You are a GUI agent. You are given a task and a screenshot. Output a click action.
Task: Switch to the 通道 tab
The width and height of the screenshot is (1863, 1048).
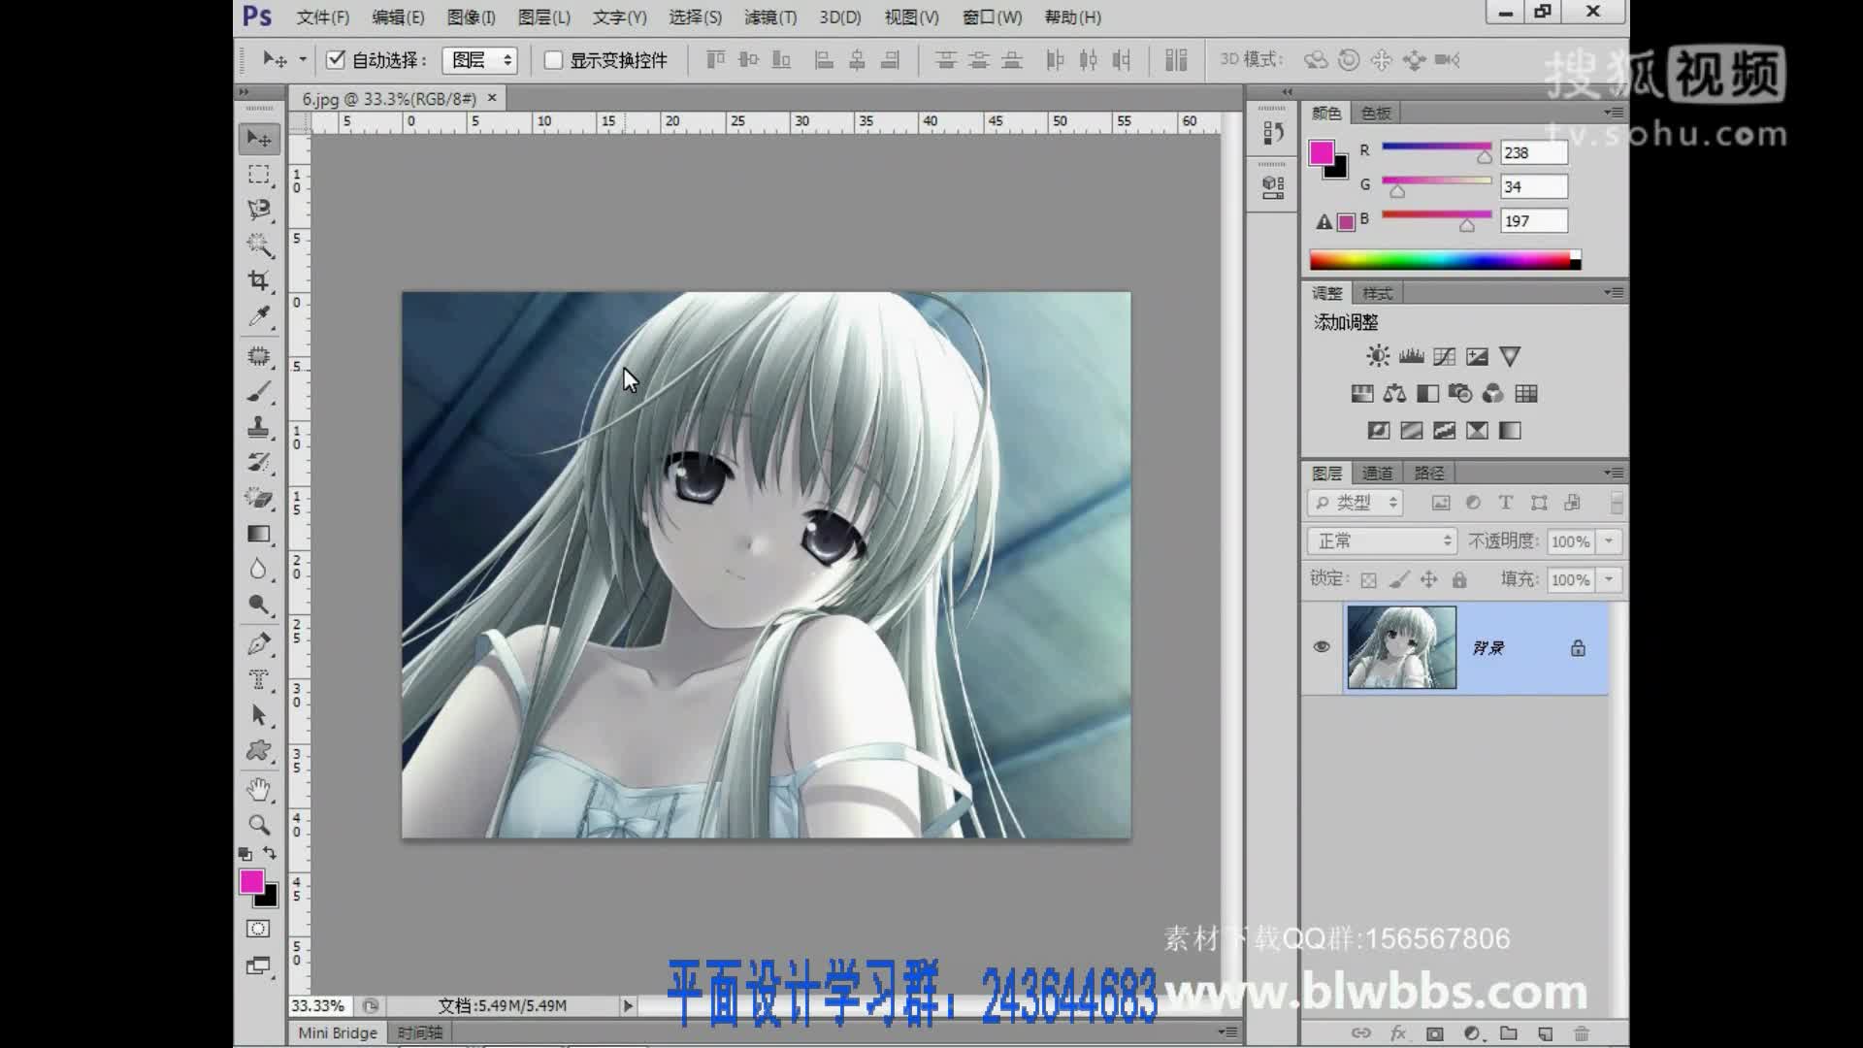click(1377, 474)
